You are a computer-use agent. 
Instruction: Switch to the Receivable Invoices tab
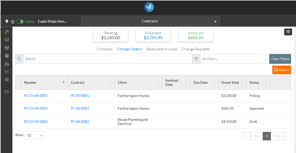tap(162, 49)
